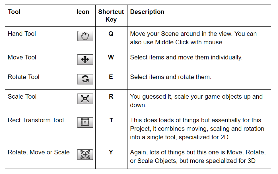Click the T shortcut key letter
Viewport: 278px width, 174px height.
[111, 120]
